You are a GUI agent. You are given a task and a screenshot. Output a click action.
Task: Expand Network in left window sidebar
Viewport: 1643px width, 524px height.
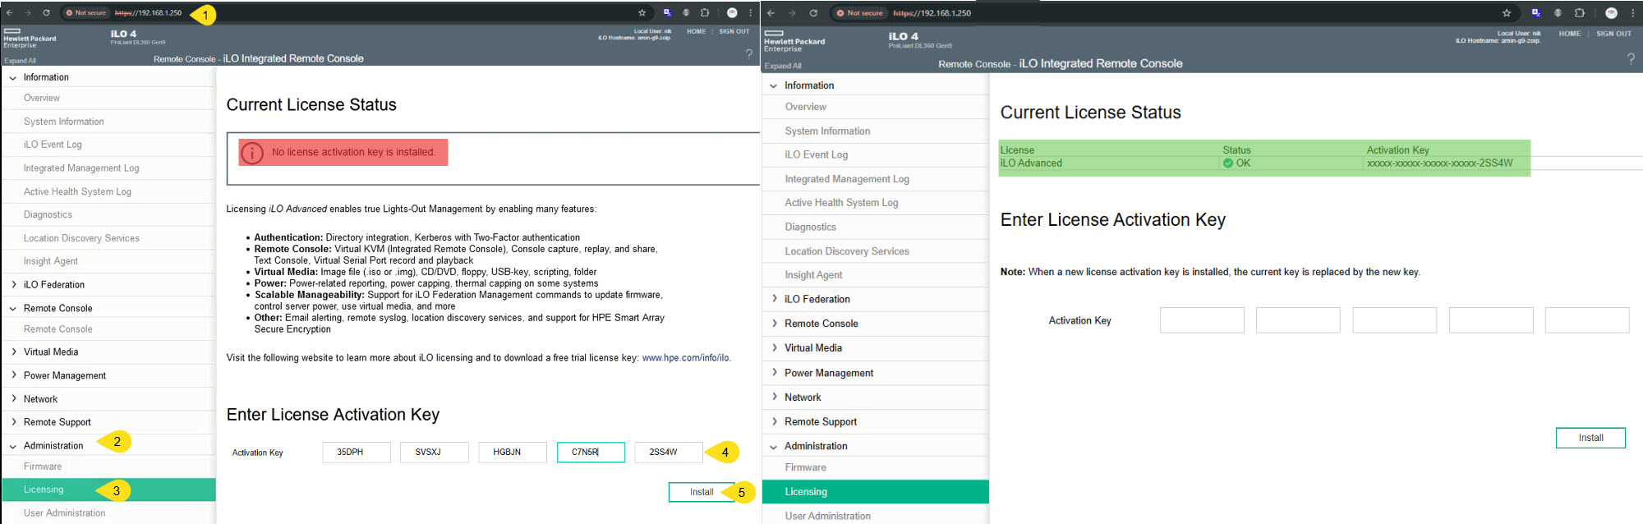(x=13, y=399)
